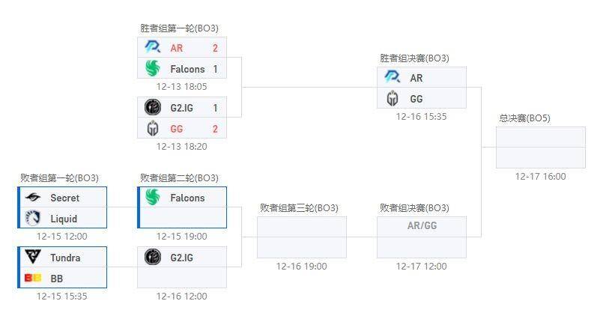The image size is (606, 316).
Task: Click G2.IG logo in losers' round two
Action: [152, 258]
